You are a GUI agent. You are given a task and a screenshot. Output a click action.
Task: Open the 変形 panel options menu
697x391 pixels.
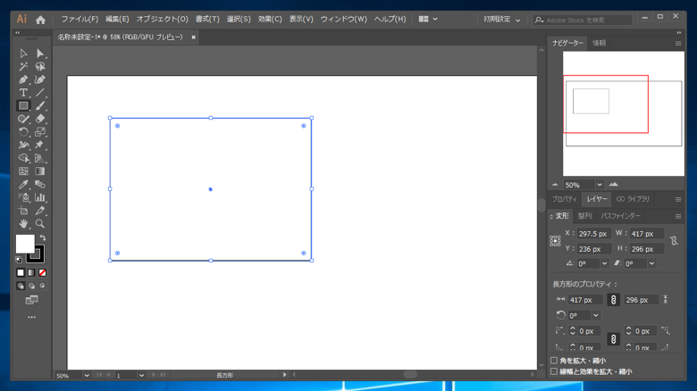678,216
